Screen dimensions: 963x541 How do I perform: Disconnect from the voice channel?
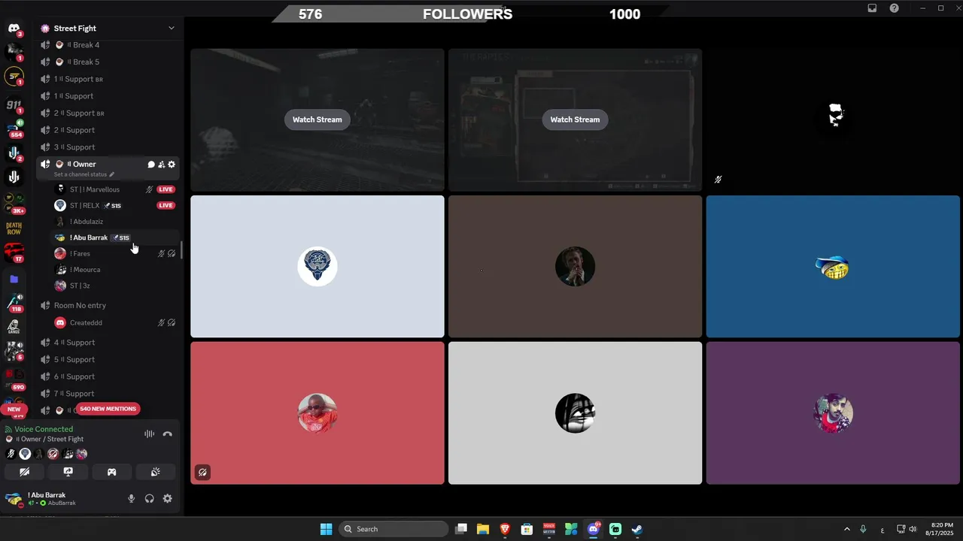[167, 434]
